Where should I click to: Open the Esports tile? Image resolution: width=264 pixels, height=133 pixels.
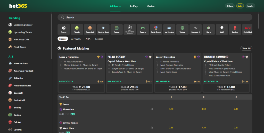pos(143,29)
